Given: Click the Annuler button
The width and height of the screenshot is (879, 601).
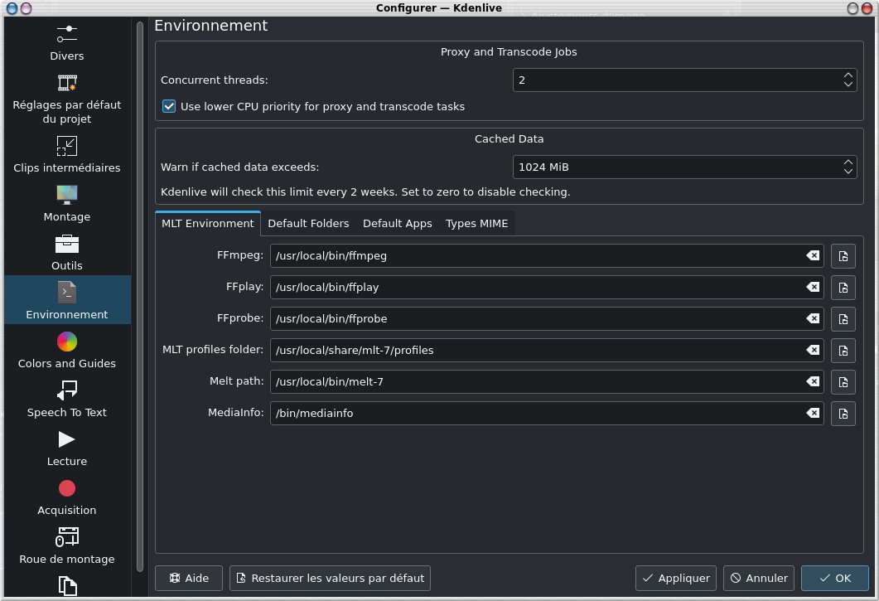Looking at the screenshot, I should (759, 578).
